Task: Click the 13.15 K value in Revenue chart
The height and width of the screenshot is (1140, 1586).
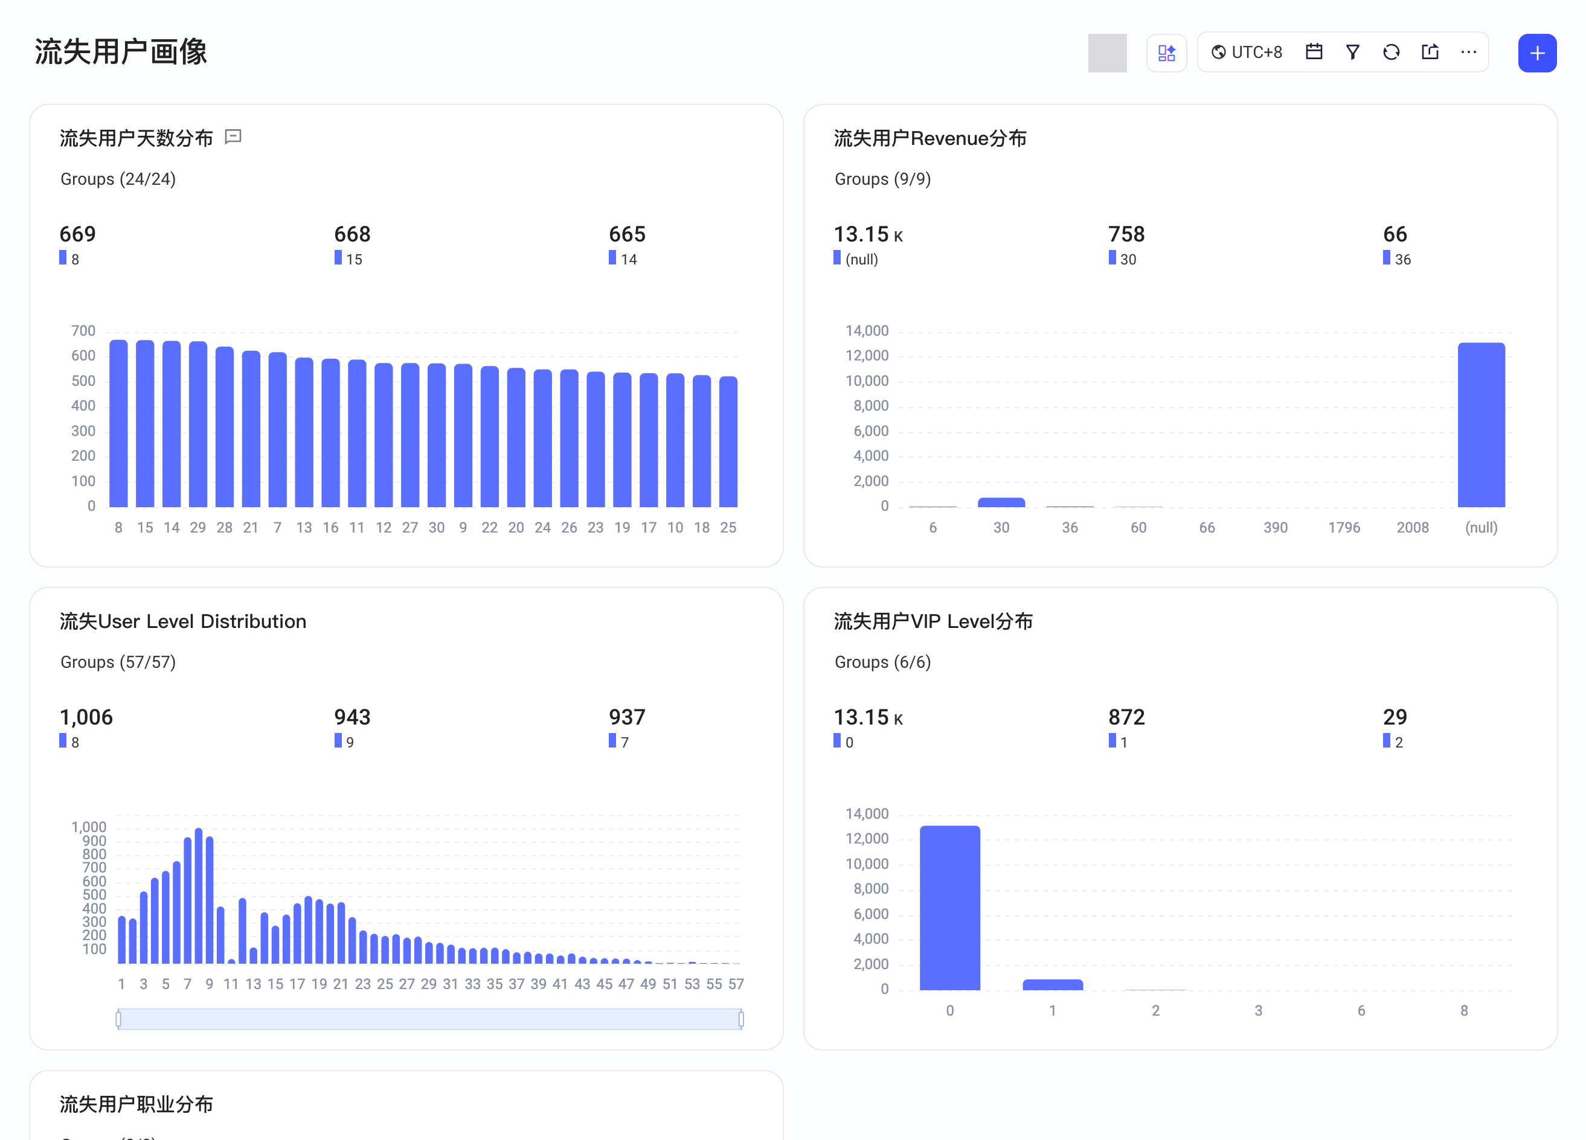Action: click(868, 234)
